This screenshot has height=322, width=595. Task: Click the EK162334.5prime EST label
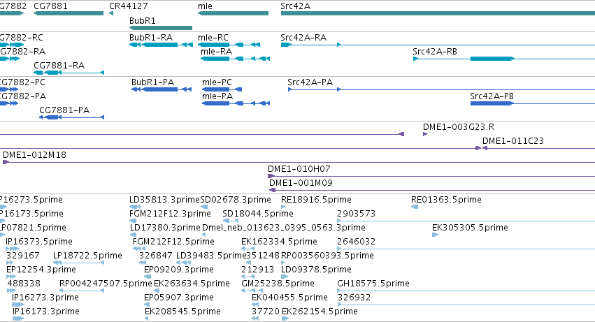pyautogui.click(x=279, y=242)
